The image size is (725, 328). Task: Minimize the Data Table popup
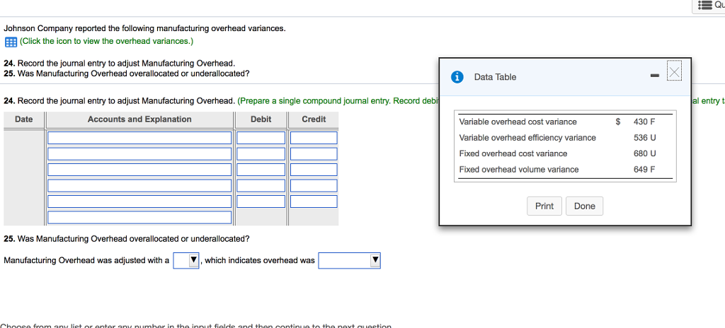[x=654, y=76]
